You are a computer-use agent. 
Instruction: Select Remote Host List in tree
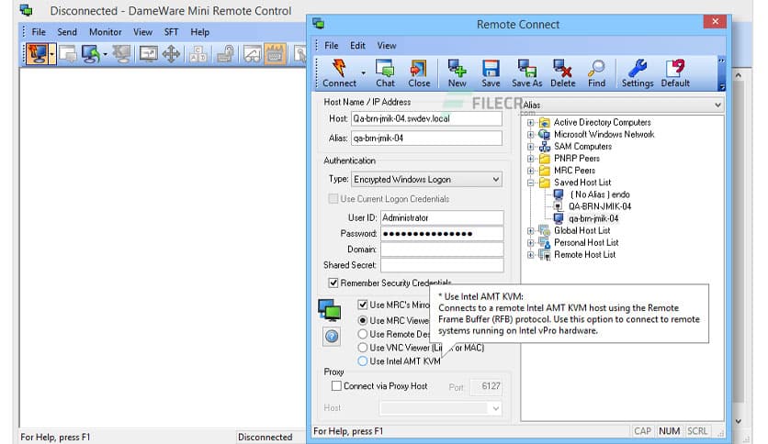pyautogui.click(x=584, y=255)
